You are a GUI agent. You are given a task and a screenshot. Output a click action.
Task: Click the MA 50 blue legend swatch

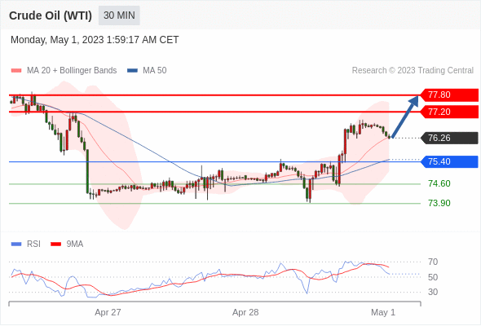click(x=132, y=71)
